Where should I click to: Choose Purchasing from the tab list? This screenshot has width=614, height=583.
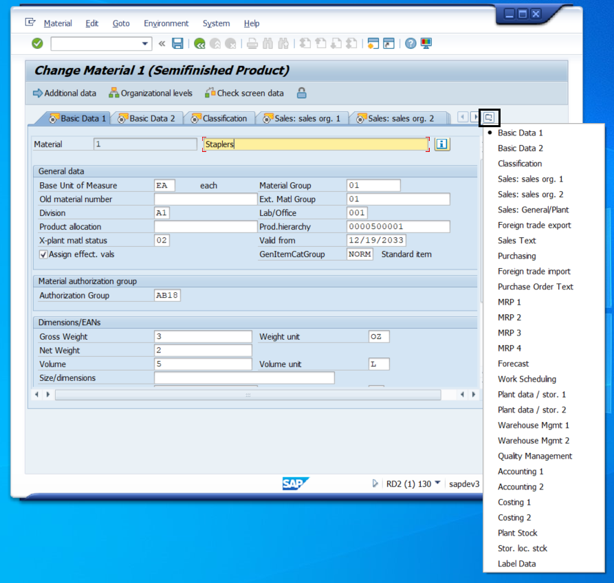pyautogui.click(x=516, y=256)
